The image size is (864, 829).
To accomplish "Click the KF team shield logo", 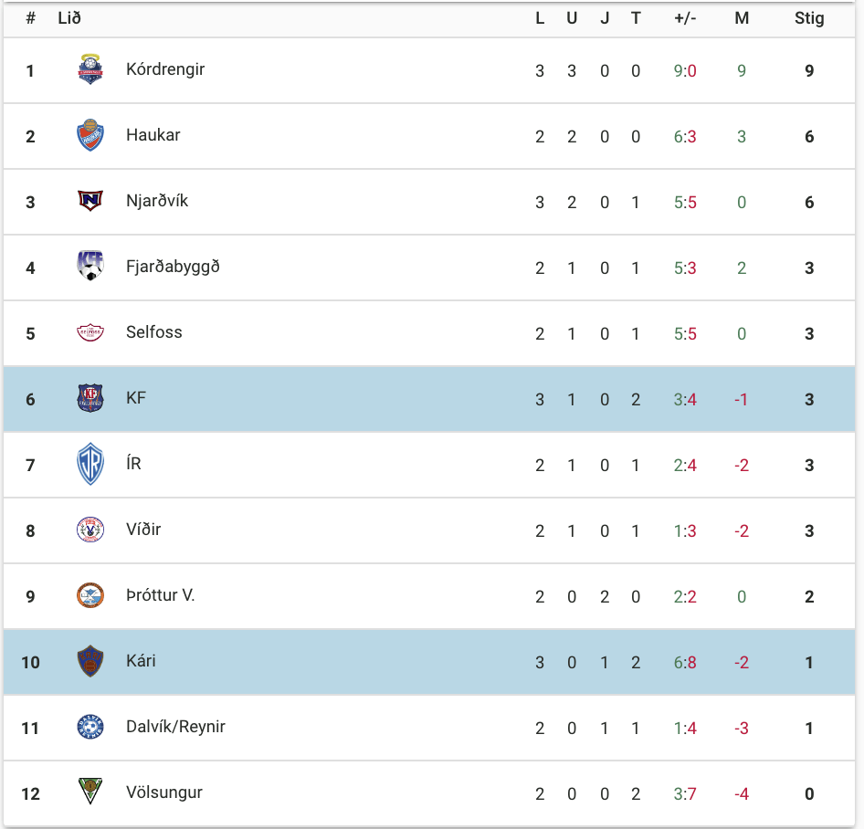I will click(90, 398).
